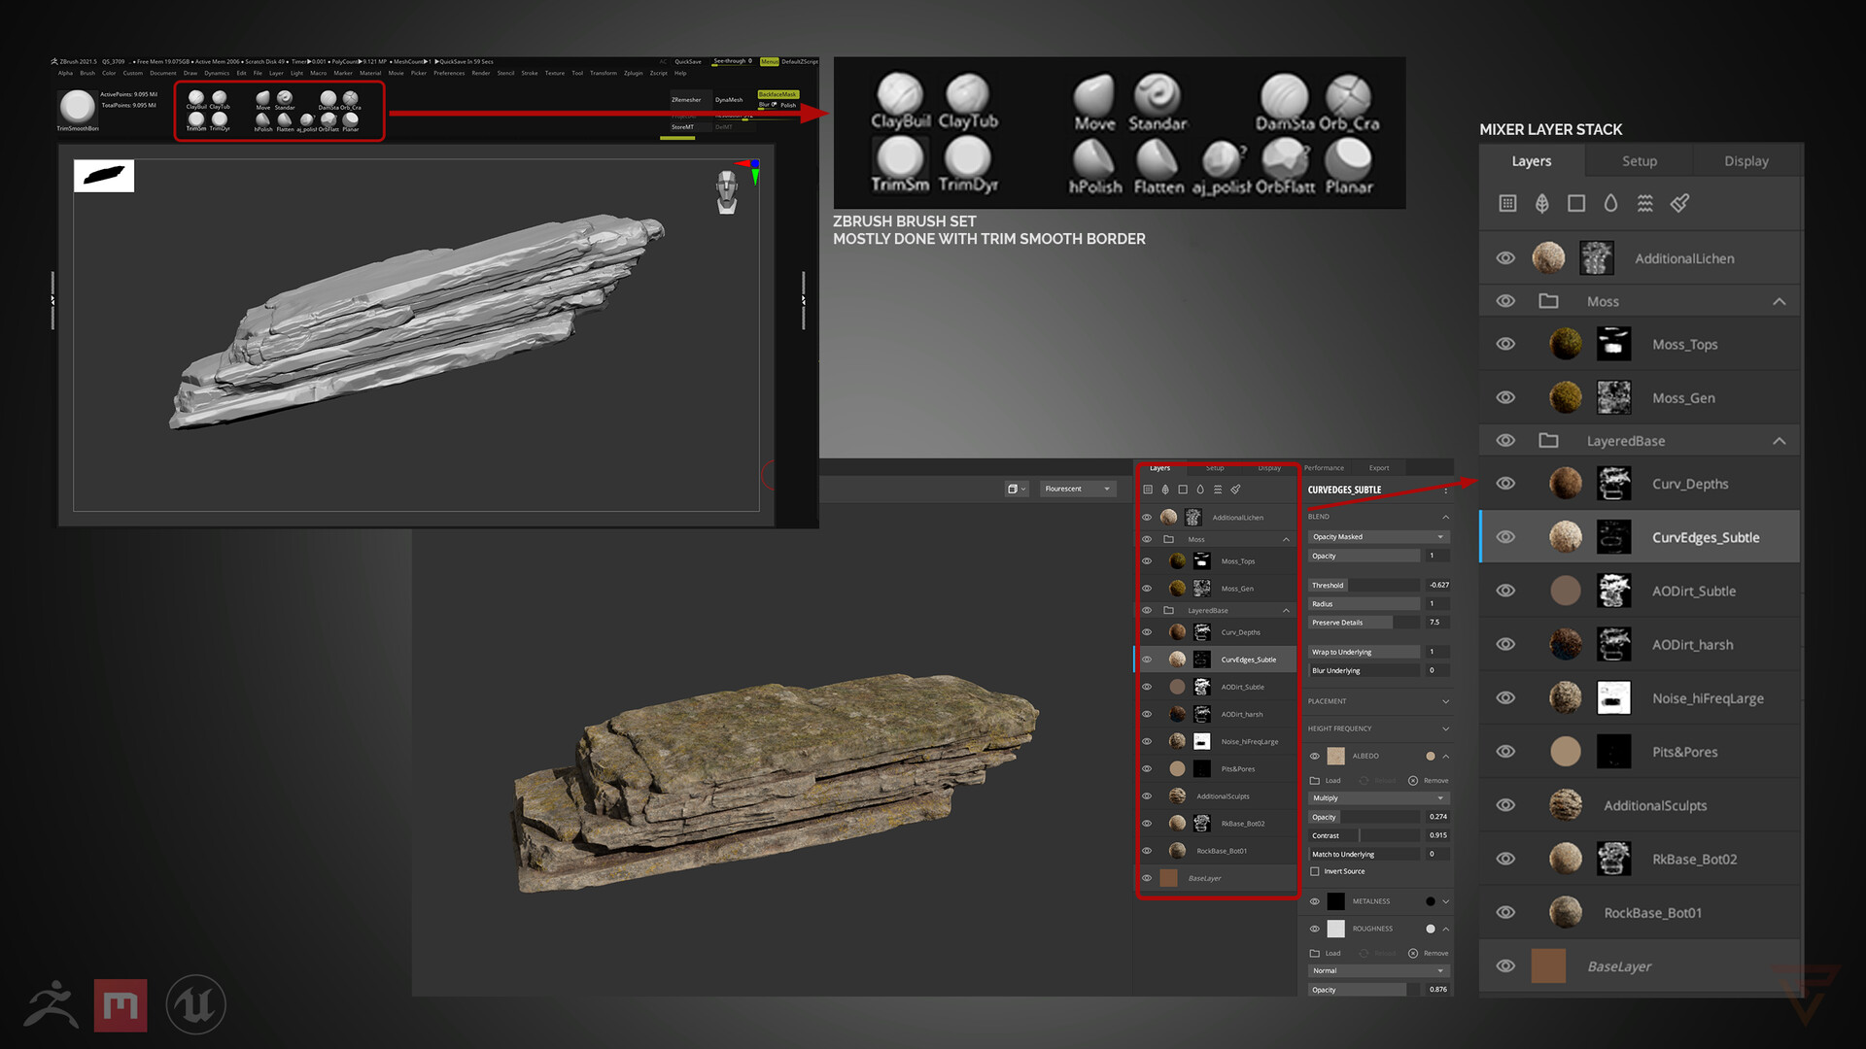Click the Unreal Engine logo at bottom left

pos(197,1004)
